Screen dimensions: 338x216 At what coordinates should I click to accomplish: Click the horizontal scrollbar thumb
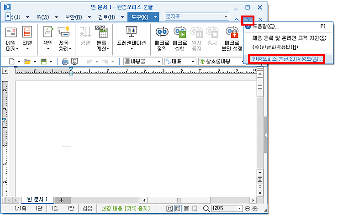179,200
